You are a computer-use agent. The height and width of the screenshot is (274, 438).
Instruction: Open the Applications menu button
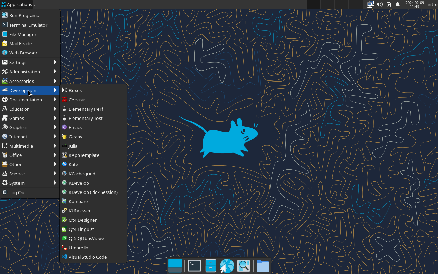(17, 4)
